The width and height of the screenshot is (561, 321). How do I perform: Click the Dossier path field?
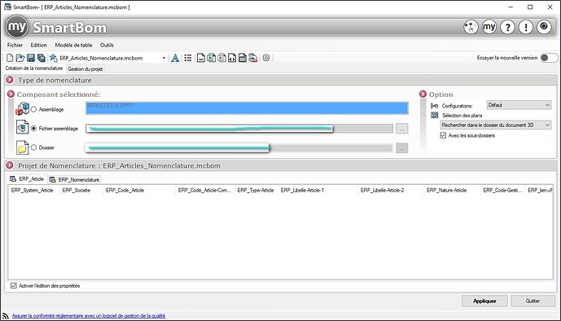tap(239, 147)
